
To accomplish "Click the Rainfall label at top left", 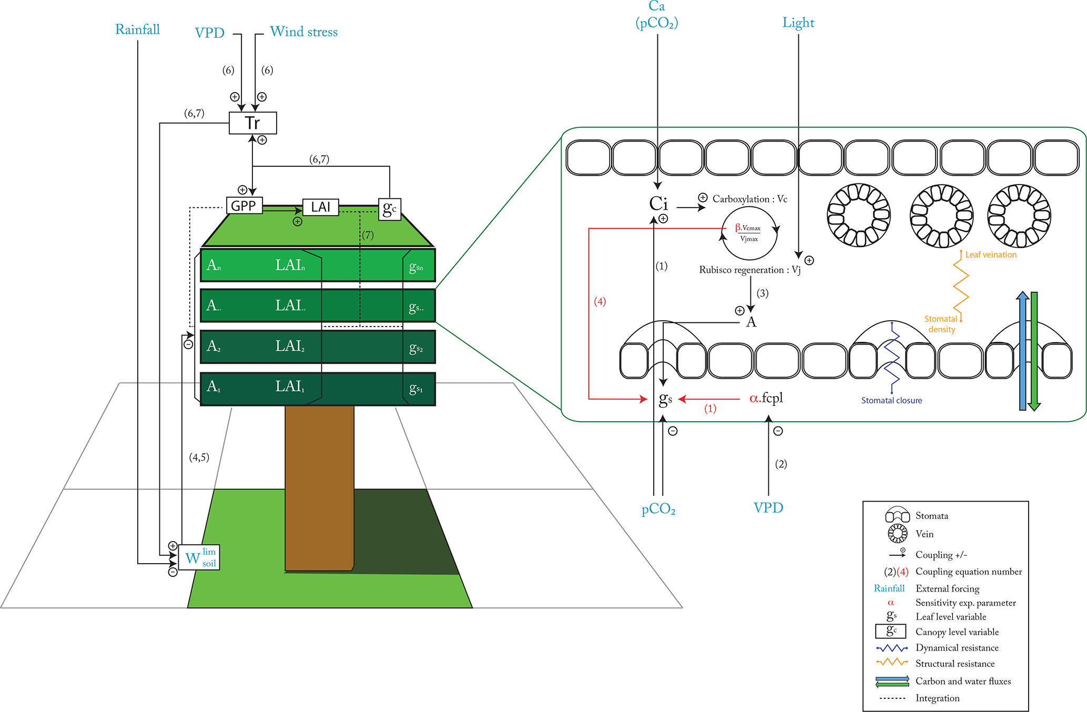I will tap(137, 29).
